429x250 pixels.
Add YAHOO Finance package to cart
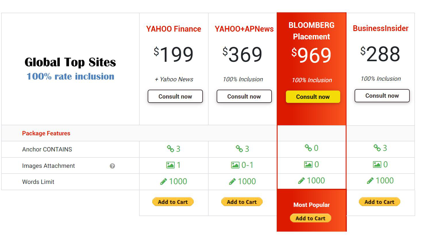[173, 202]
